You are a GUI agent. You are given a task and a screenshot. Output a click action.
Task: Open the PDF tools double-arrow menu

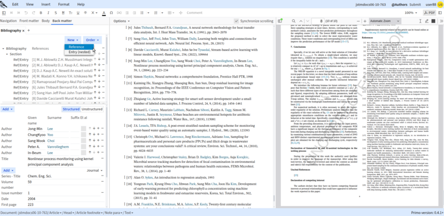[441, 21]
